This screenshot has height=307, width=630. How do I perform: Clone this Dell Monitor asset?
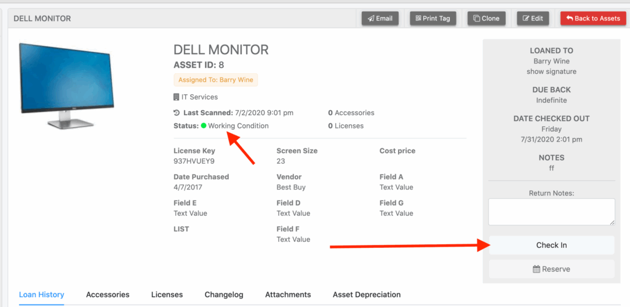[x=485, y=18]
